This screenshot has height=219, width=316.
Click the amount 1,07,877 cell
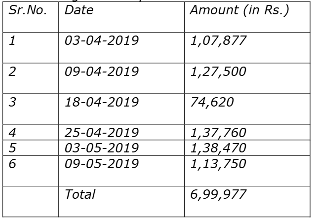[247, 48]
